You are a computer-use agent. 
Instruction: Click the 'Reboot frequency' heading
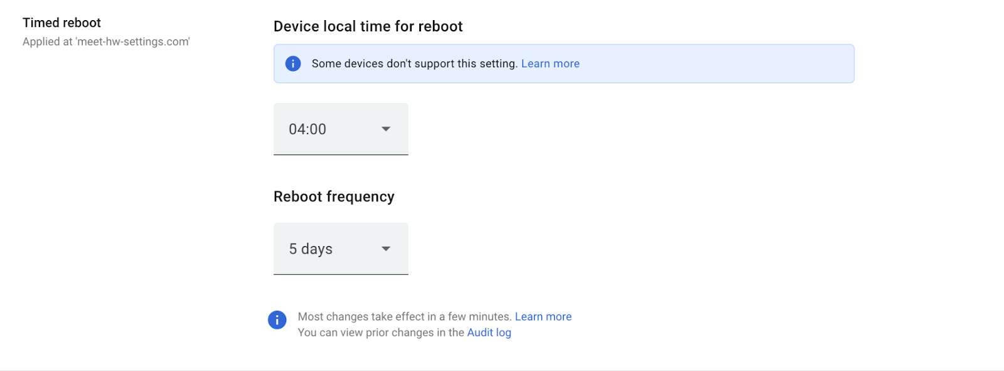point(334,196)
